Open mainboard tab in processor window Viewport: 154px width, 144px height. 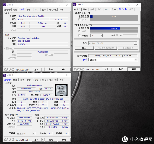tap(22, 80)
